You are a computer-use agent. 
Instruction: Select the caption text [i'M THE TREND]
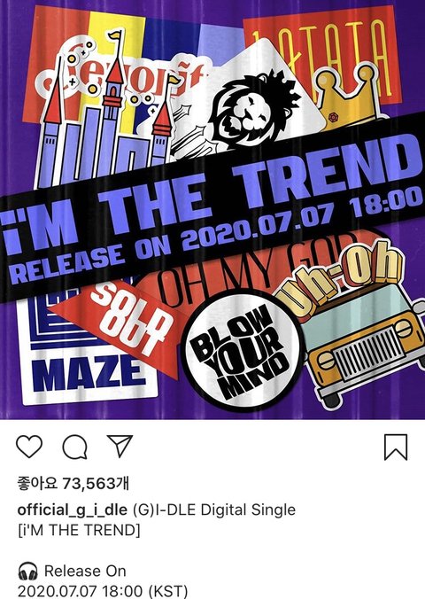pyautogui.click(x=79, y=530)
